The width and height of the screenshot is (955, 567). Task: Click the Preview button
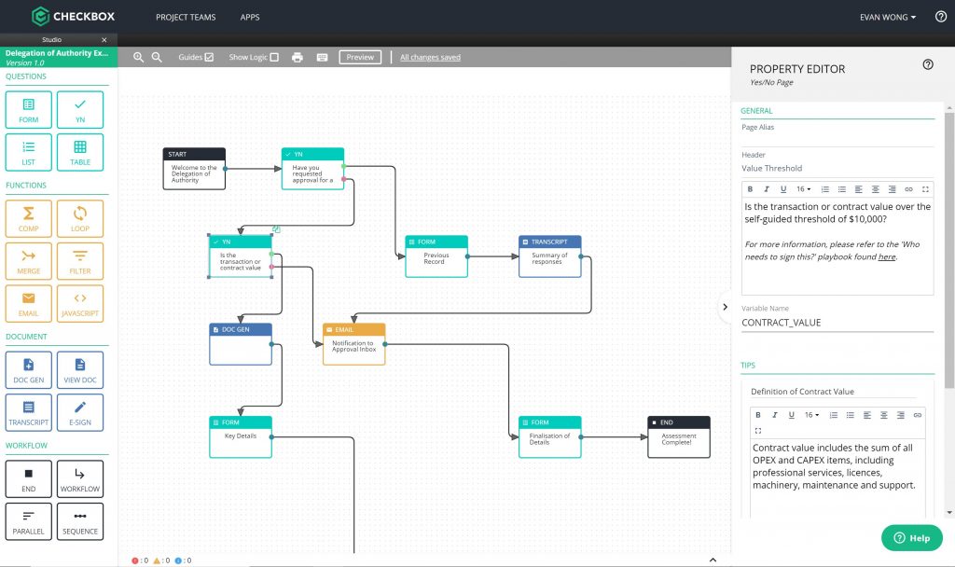(360, 57)
